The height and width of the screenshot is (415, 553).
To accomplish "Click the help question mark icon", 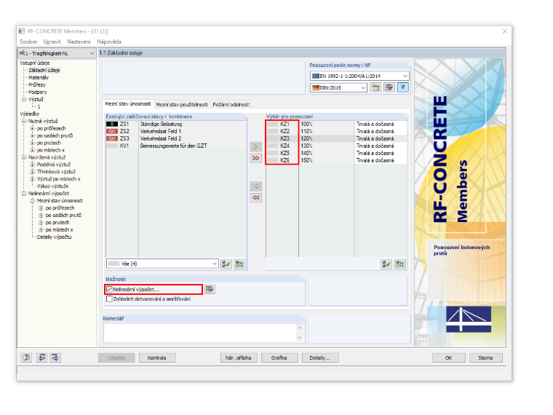I will pos(26,357).
